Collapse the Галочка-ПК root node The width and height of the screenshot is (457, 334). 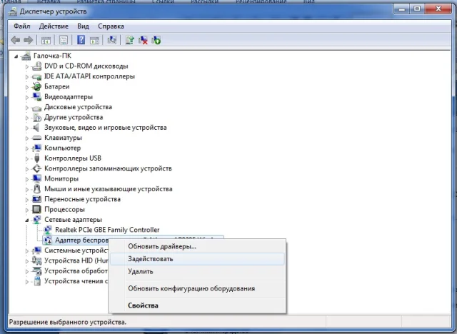(16, 56)
